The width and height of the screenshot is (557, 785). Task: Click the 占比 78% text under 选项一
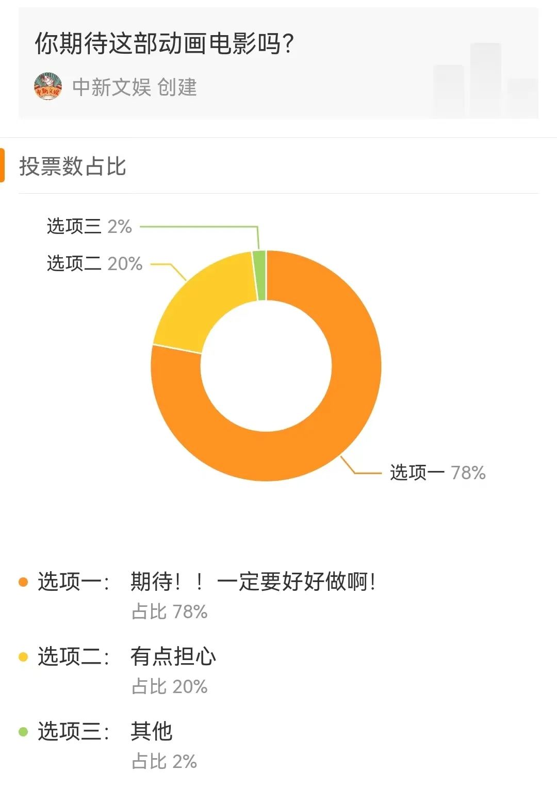tap(170, 611)
